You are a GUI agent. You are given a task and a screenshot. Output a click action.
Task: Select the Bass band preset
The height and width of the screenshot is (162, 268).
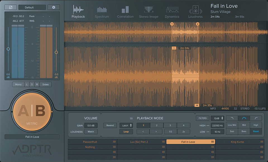click(x=244, y=131)
